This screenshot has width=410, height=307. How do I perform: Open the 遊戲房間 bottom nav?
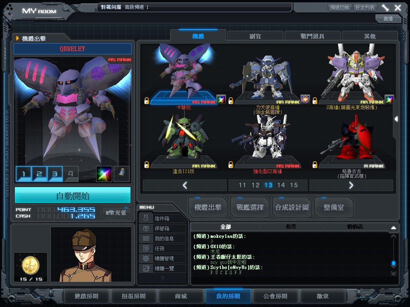coord(86,296)
